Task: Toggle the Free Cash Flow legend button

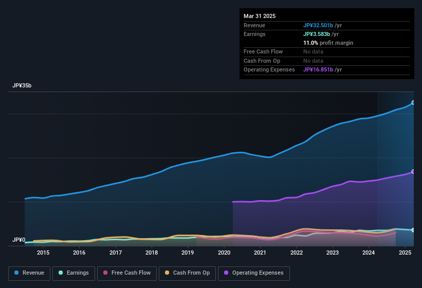Action: pyautogui.click(x=127, y=273)
